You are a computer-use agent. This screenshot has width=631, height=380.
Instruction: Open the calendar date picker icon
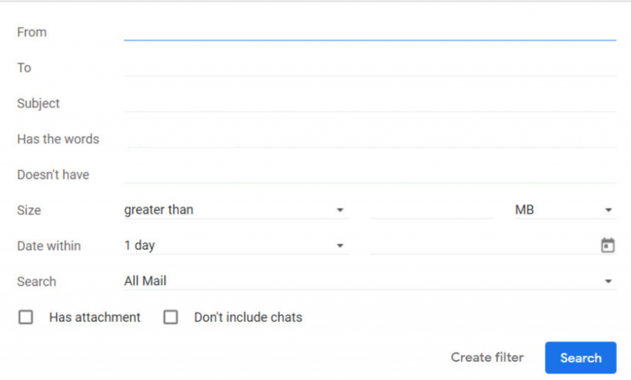(607, 245)
